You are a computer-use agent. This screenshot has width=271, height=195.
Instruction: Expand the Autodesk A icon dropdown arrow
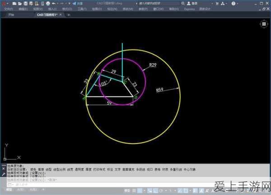coord(226,4)
